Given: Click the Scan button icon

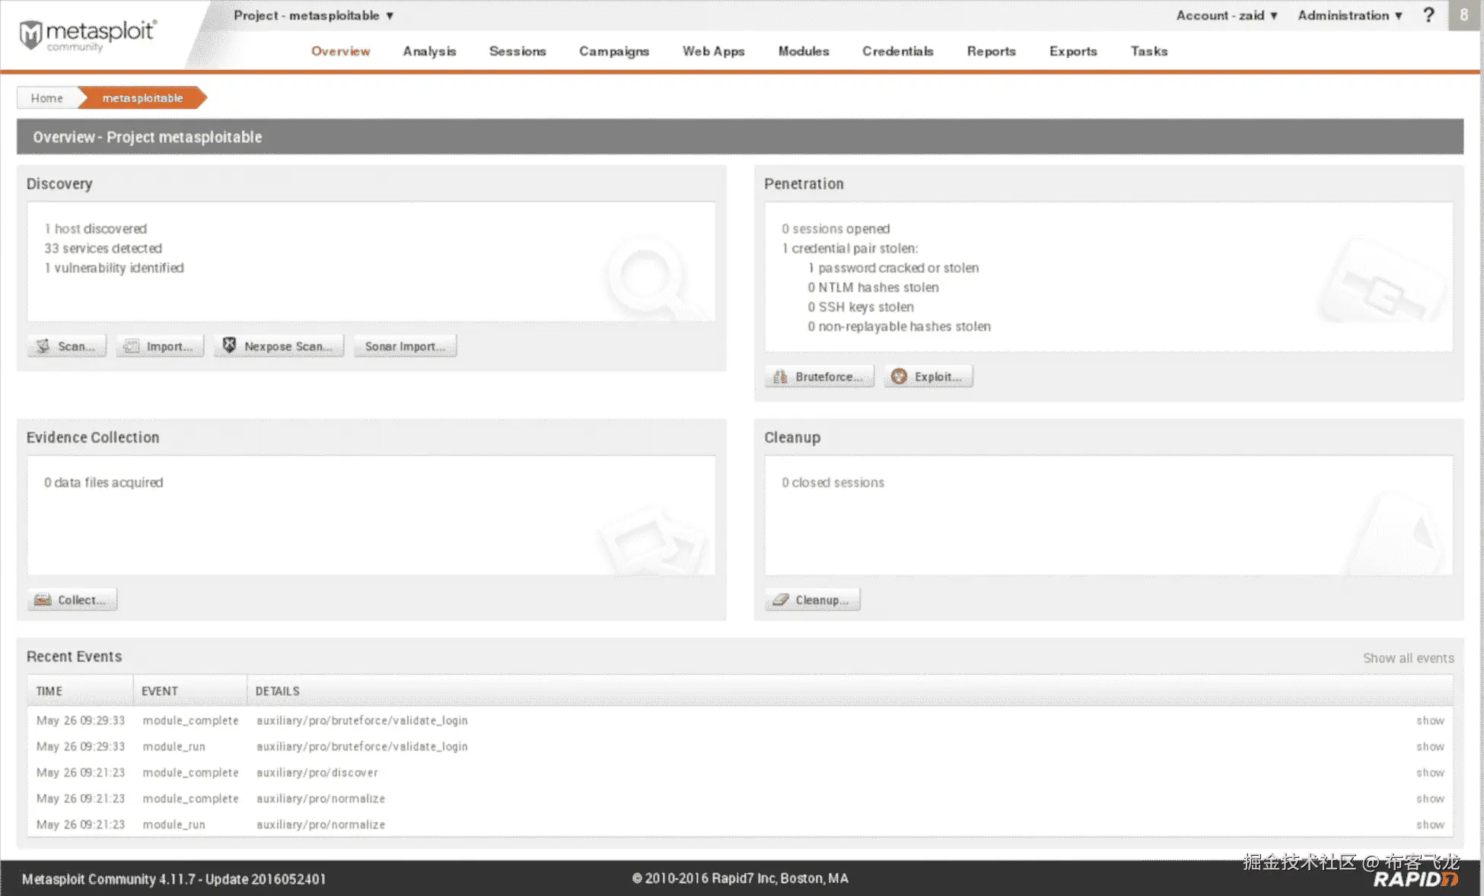Looking at the screenshot, I should 43,346.
